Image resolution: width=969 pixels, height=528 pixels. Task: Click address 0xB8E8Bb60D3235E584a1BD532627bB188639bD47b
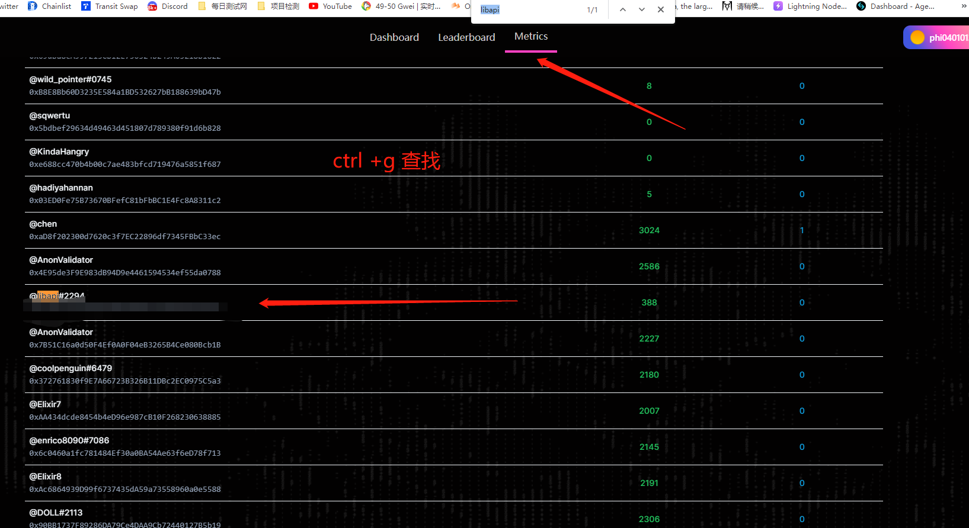tap(125, 92)
